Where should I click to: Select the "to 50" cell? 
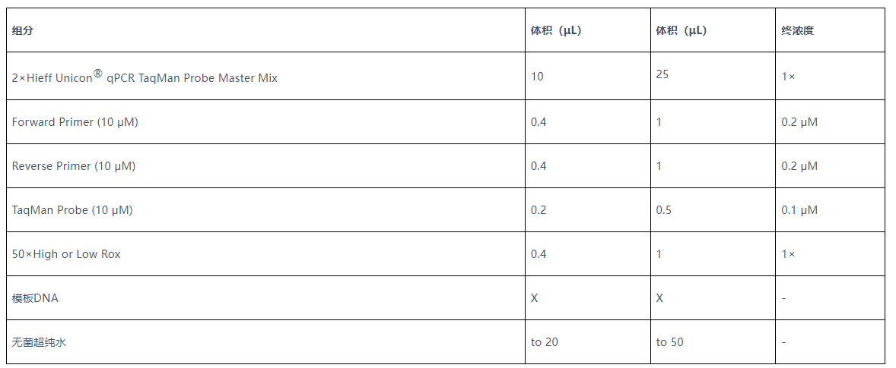pos(670,342)
